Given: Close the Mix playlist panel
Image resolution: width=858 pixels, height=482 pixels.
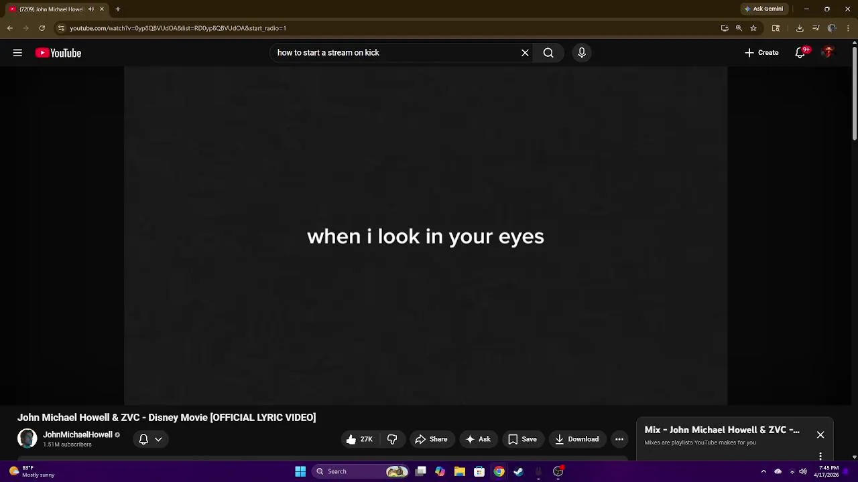Looking at the screenshot, I should click(x=820, y=435).
